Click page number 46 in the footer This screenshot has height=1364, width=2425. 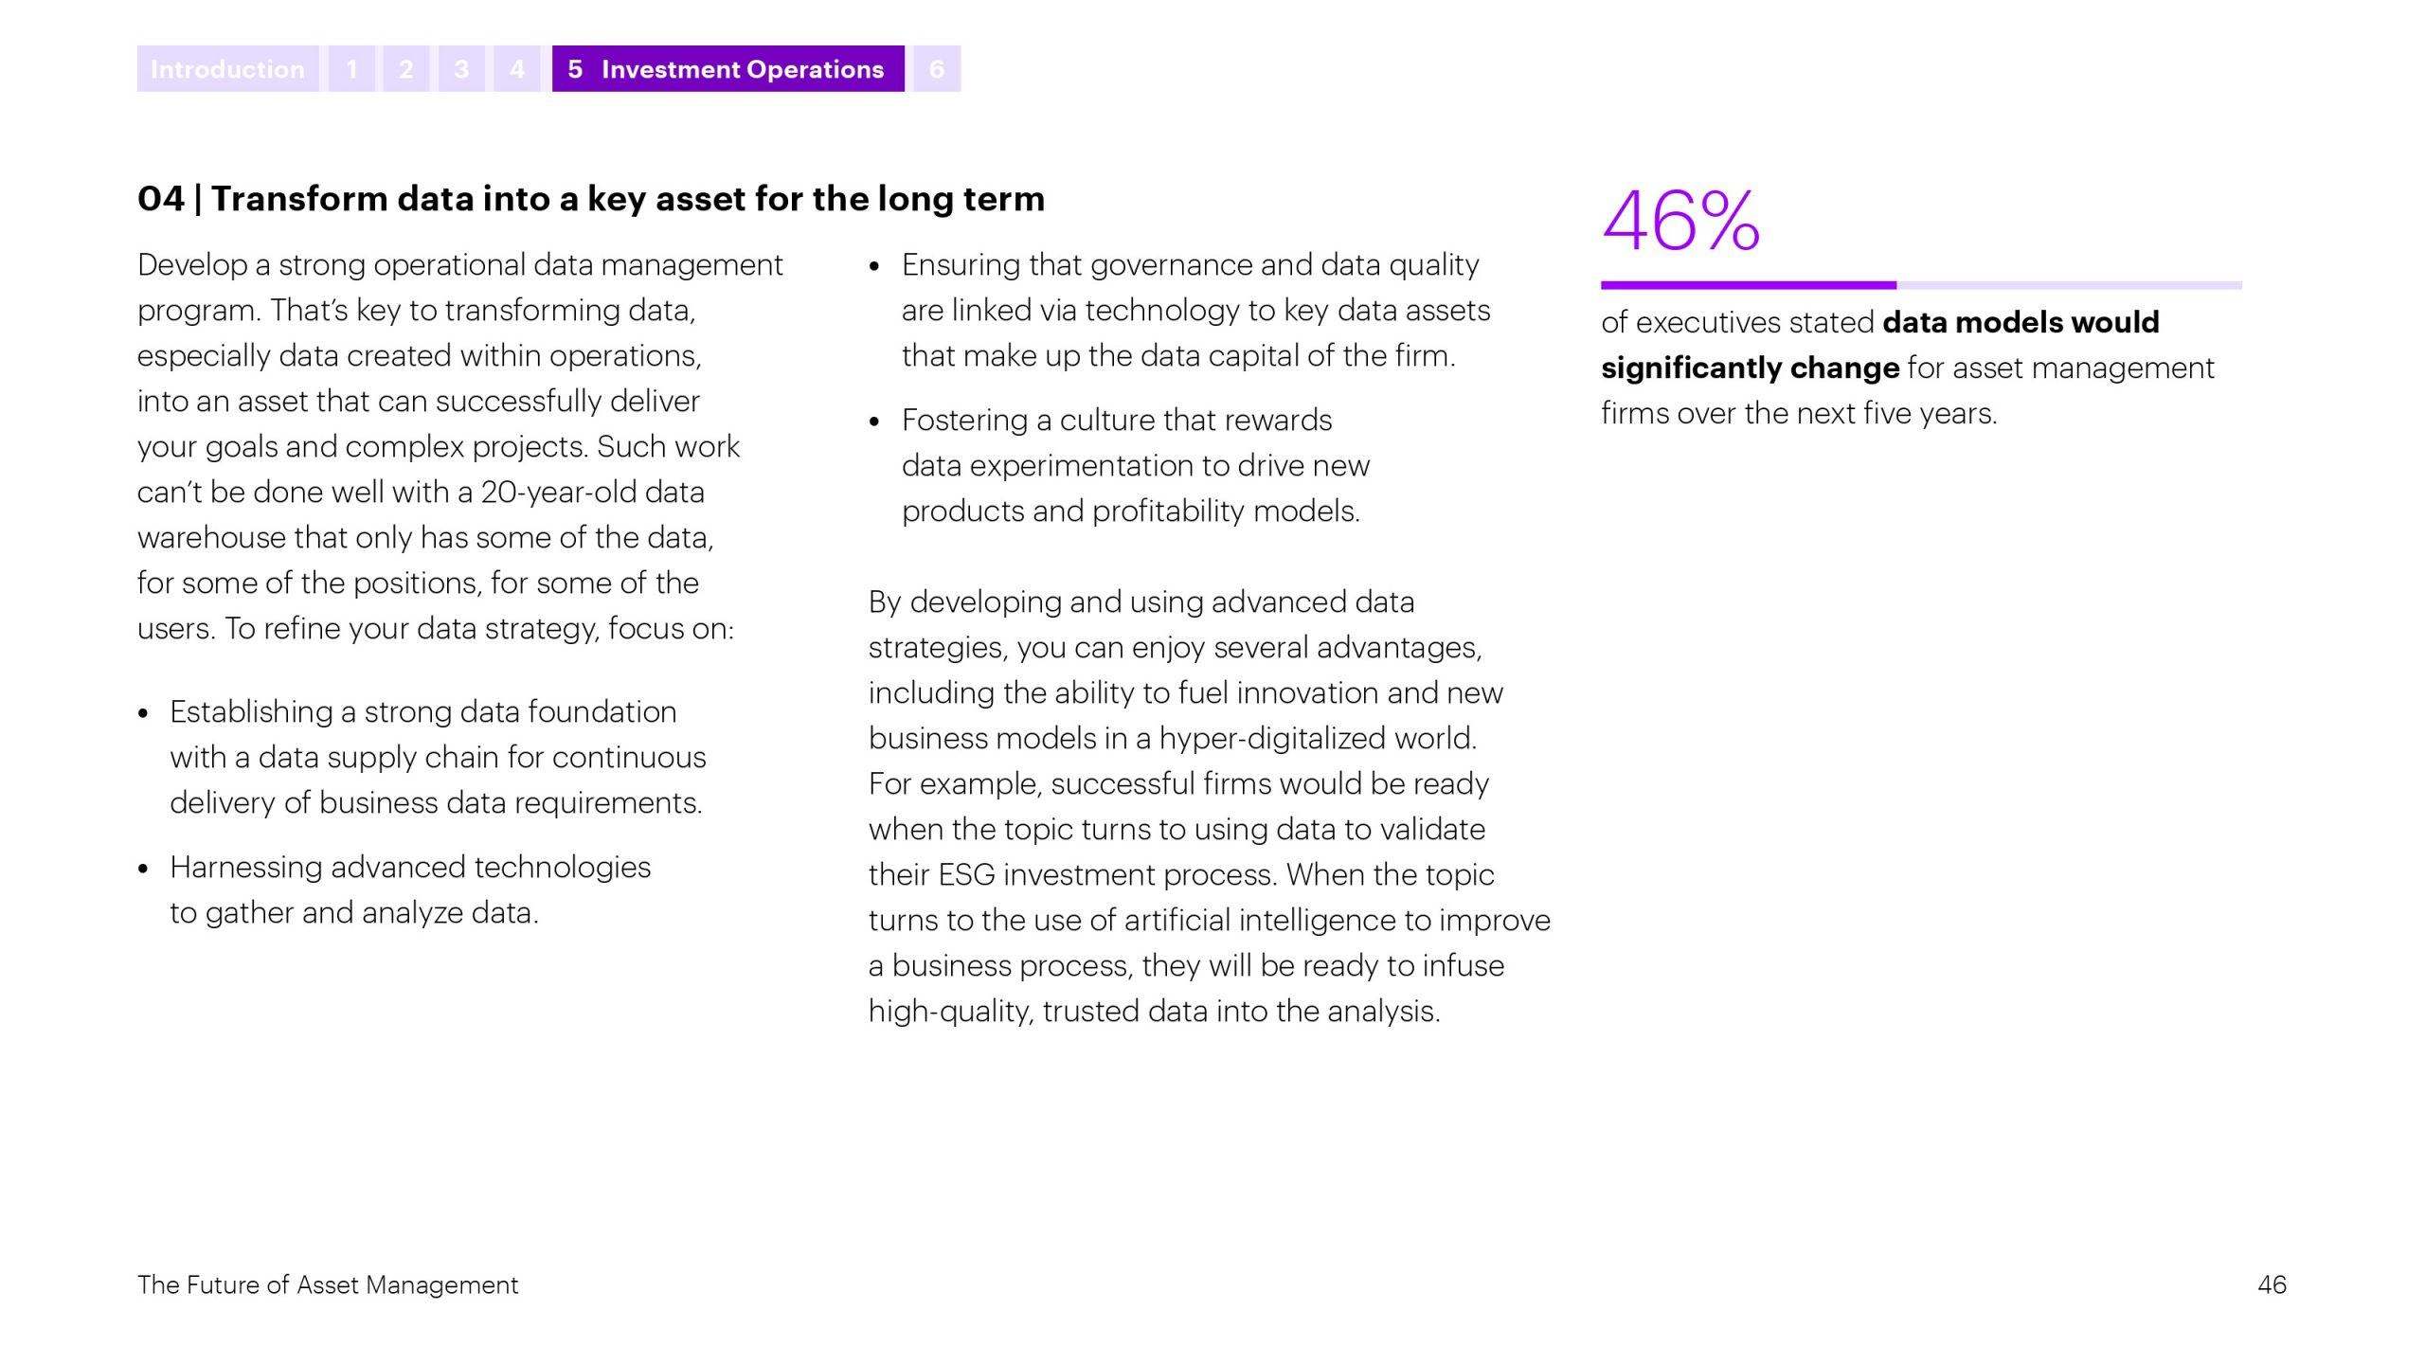(2272, 1284)
